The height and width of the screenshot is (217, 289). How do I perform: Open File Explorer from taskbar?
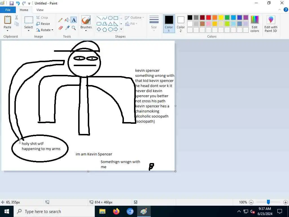pyautogui.click(x=102, y=211)
